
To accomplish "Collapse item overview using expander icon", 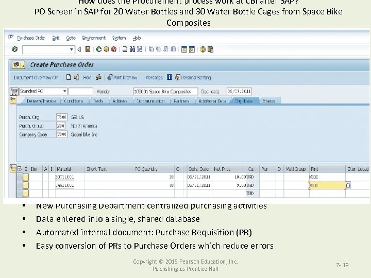I will (13, 168).
